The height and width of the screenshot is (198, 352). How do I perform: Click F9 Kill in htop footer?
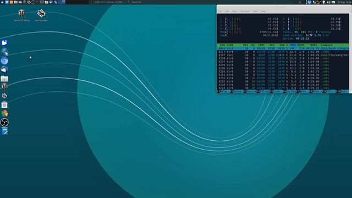[328, 91]
